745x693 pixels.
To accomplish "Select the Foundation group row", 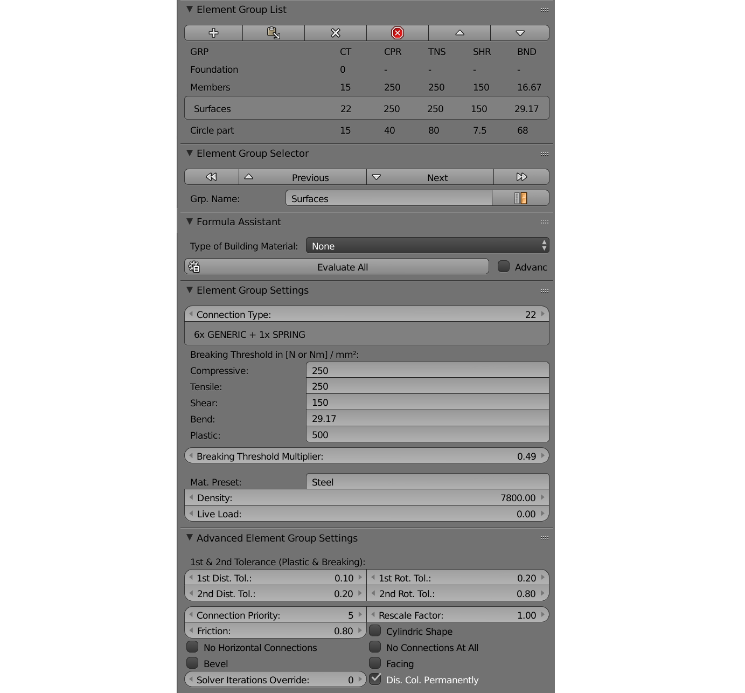I will pyautogui.click(x=366, y=70).
